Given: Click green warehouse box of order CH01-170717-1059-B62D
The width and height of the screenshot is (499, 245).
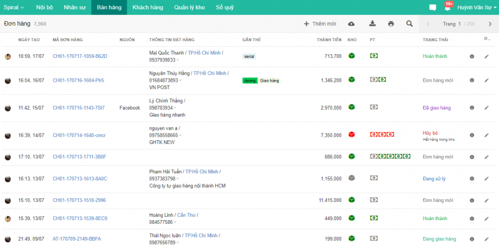Looking at the screenshot, I should click(352, 55).
